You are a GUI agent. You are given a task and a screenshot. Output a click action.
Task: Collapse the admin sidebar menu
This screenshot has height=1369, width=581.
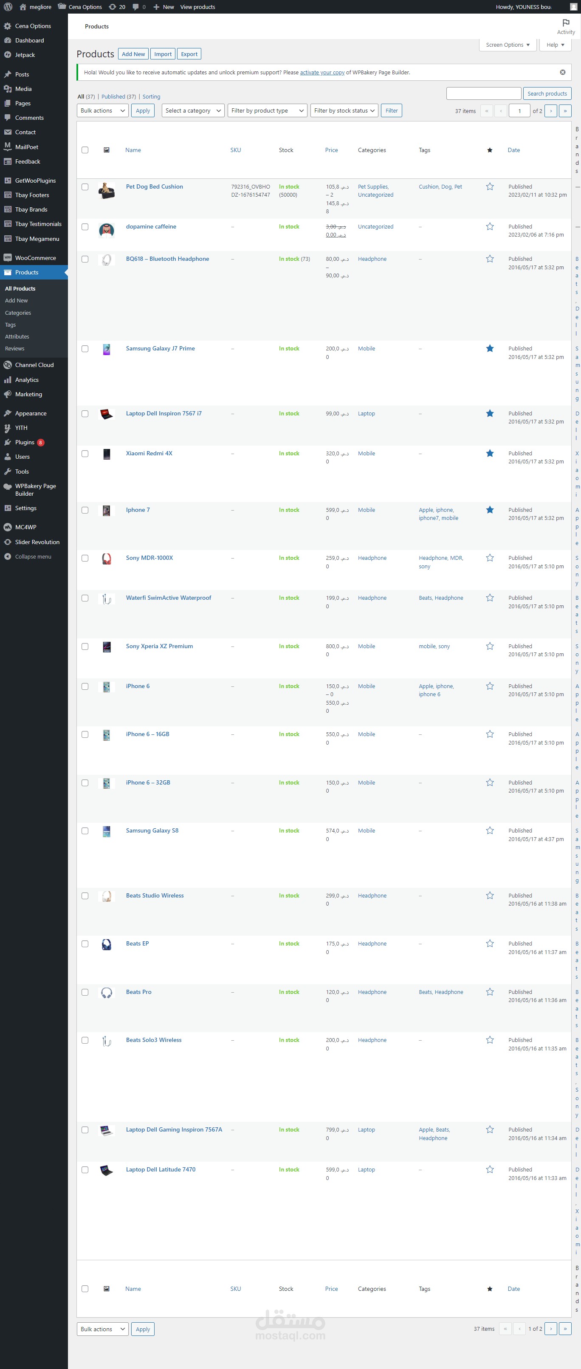click(34, 556)
